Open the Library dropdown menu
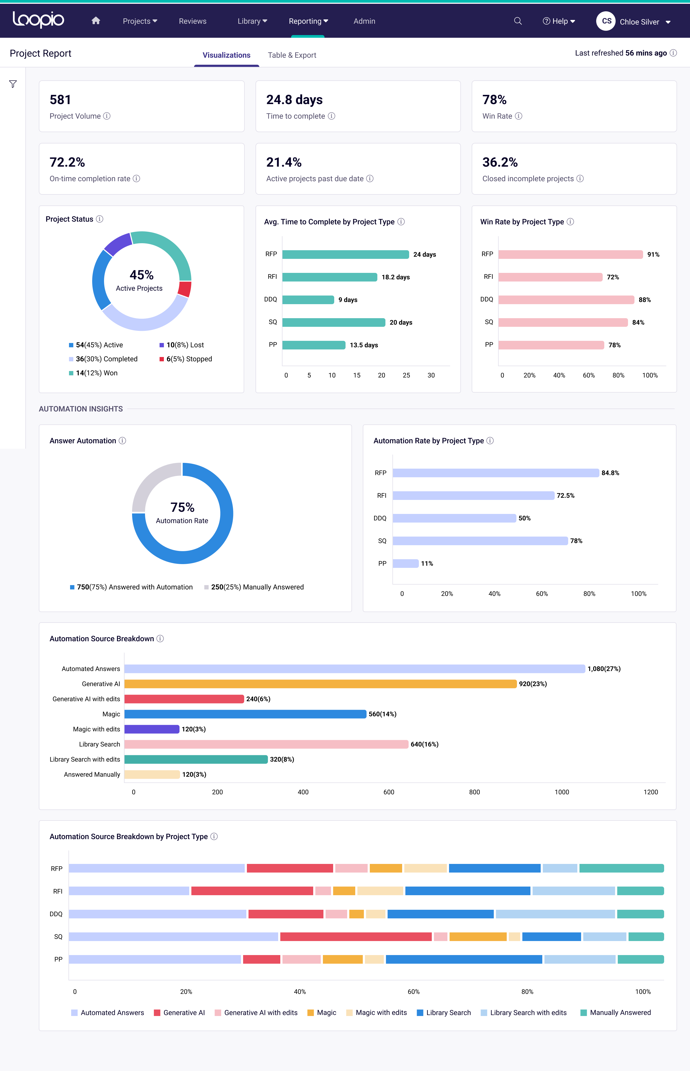Image resolution: width=690 pixels, height=1071 pixels. 252,21
